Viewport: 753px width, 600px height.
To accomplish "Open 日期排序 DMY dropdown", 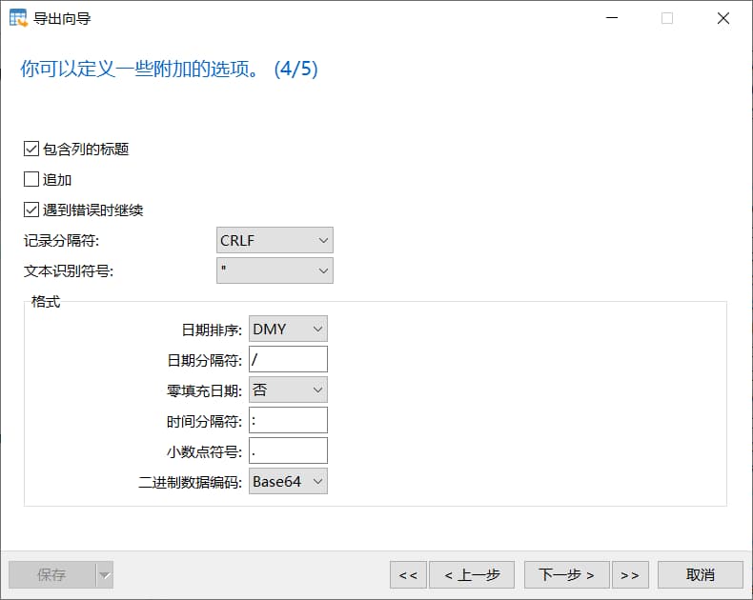I will 288,329.
